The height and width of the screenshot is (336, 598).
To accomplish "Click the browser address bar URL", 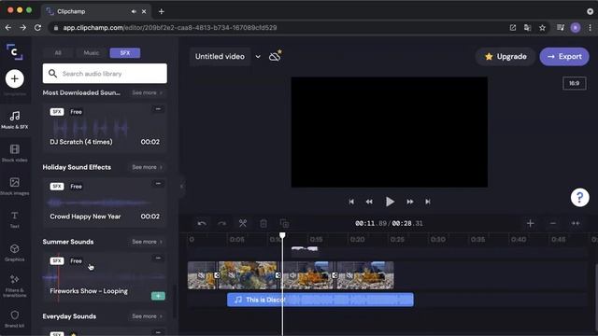I will click(170, 27).
